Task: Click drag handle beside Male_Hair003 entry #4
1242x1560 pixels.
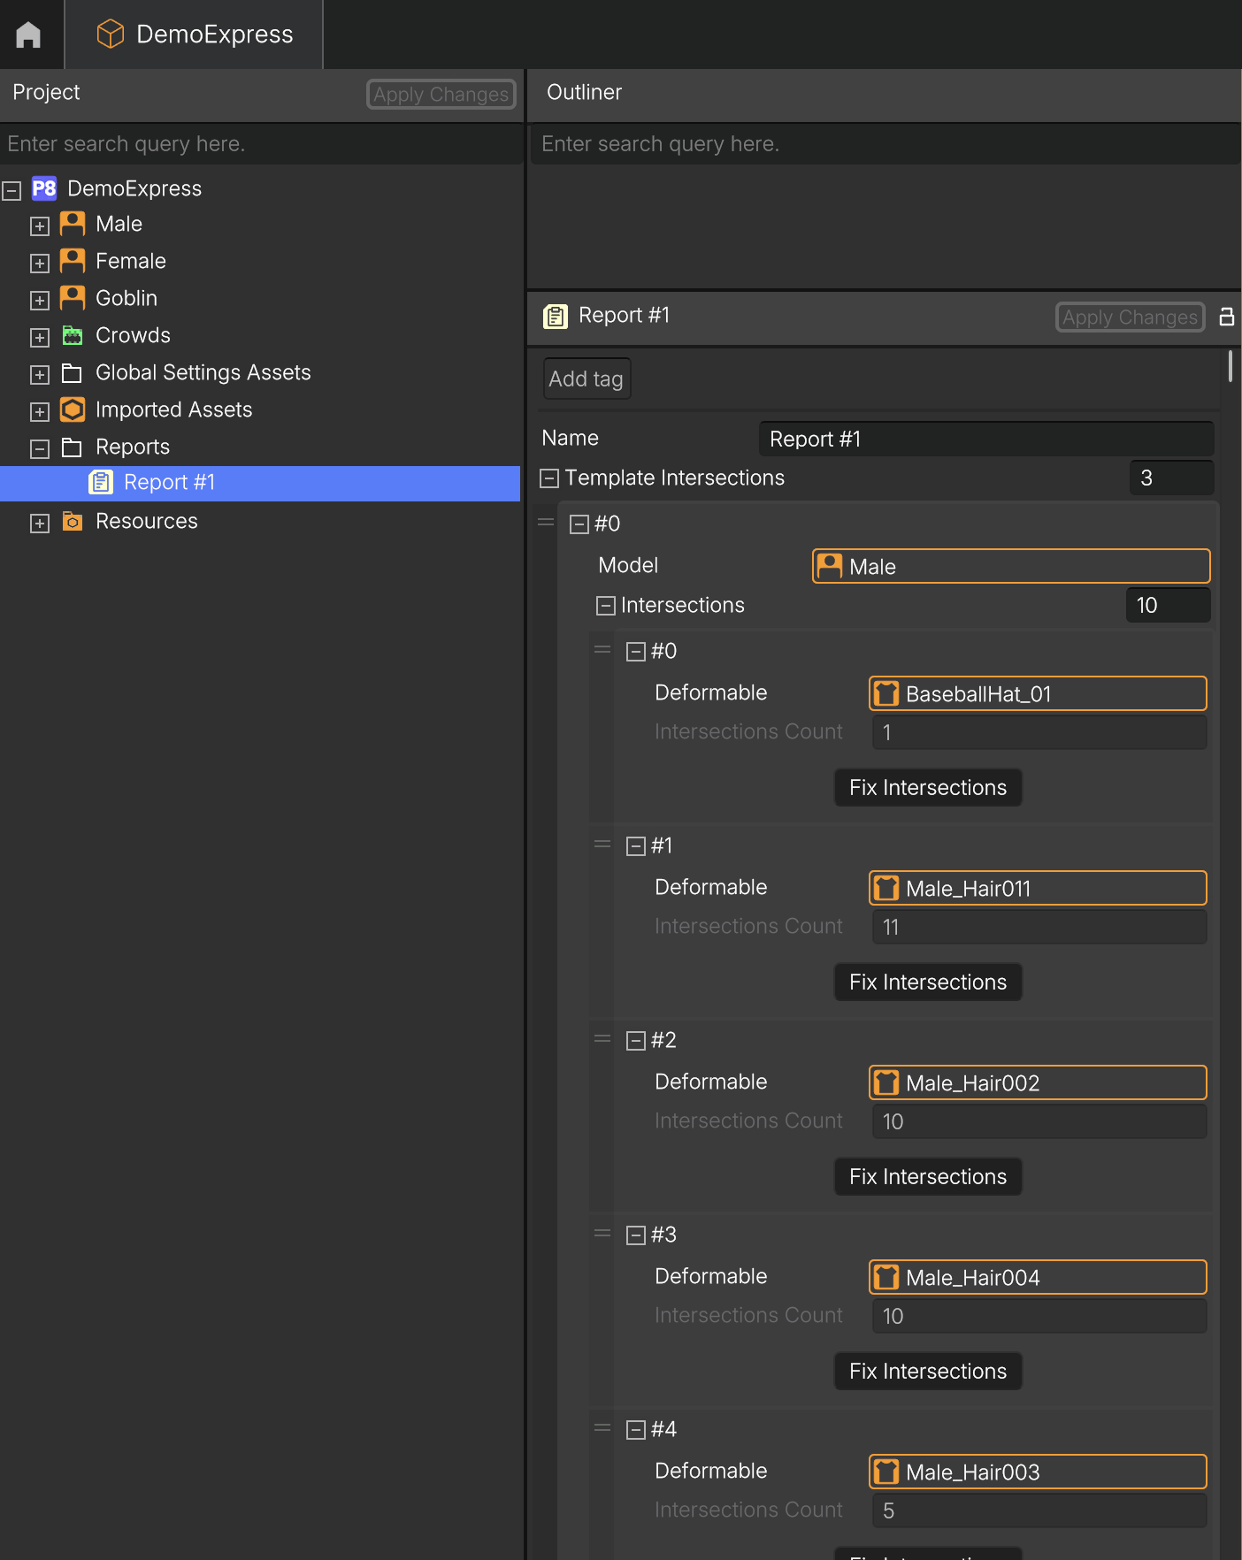Action: click(602, 1428)
